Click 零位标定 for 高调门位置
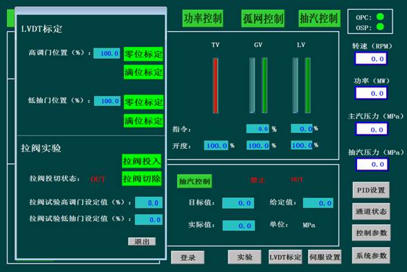Image resolution: width=407 pixels, height=272 pixels. (143, 54)
